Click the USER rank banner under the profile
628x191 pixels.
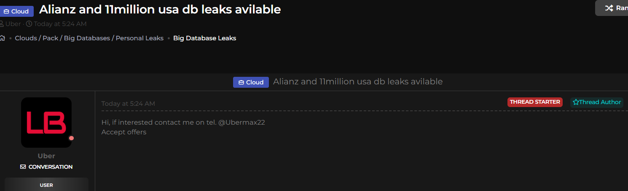[46, 185]
